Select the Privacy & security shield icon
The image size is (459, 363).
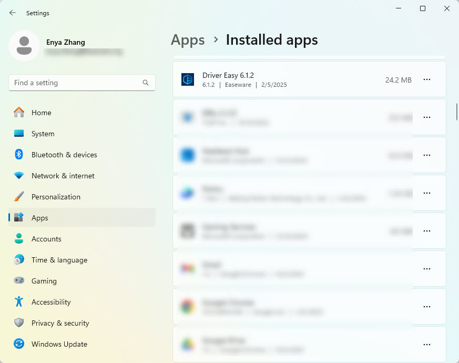click(x=19, y=323)
